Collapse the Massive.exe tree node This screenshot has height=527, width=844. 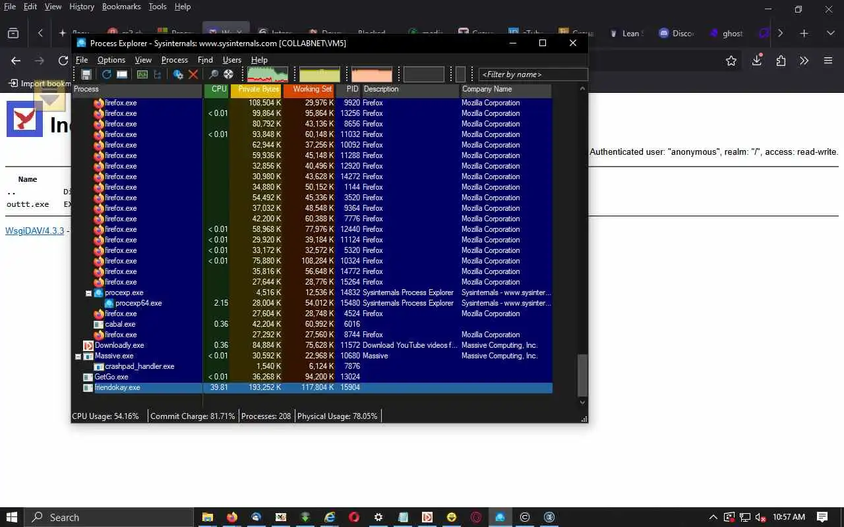tap(78, 356)
